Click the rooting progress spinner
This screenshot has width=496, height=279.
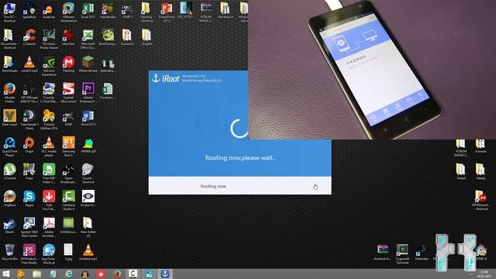pyautogui.click(x=239, y=128)
